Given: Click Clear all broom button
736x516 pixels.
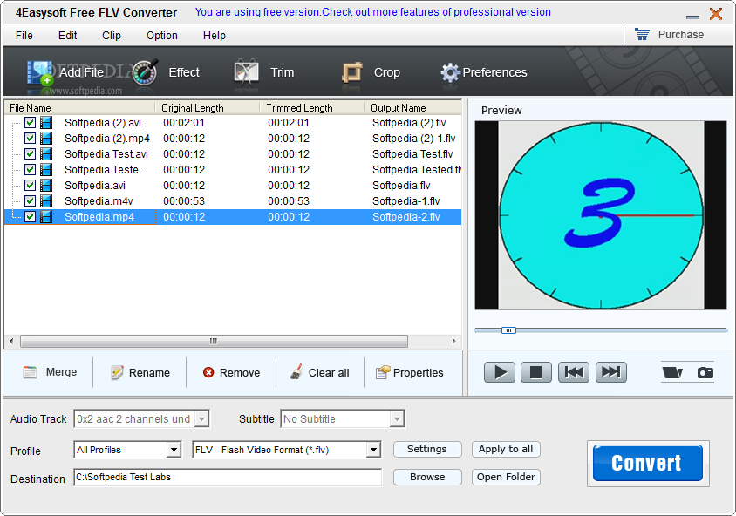Looking at the screenshot, I should 319,372.
